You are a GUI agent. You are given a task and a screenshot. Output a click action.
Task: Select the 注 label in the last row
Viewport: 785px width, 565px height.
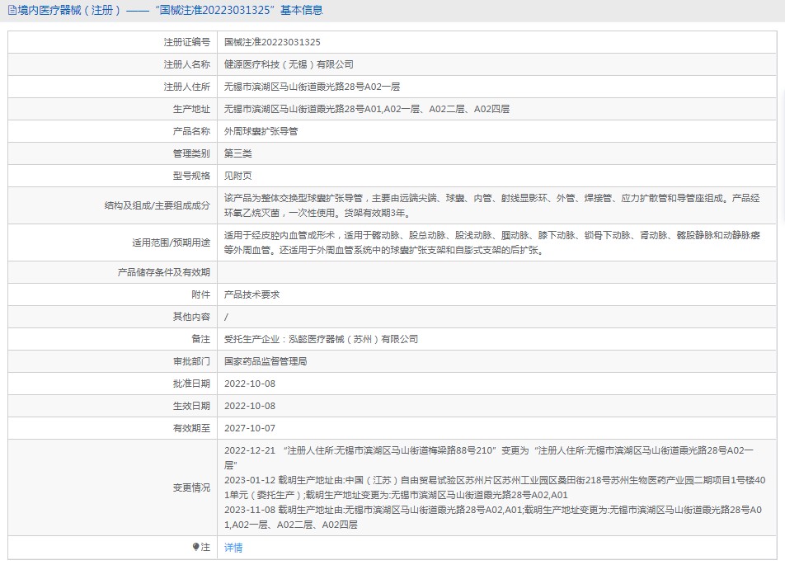(x=205, y=547)
